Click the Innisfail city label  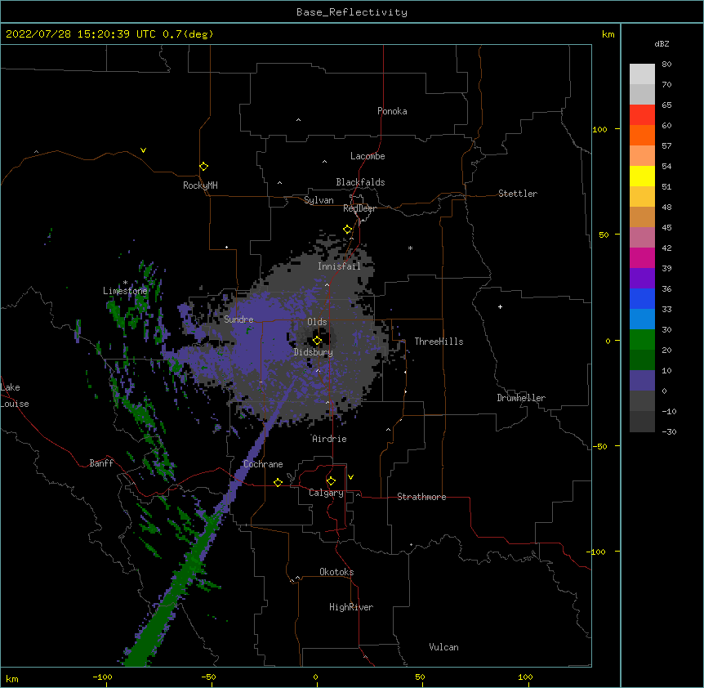(339, 266)
